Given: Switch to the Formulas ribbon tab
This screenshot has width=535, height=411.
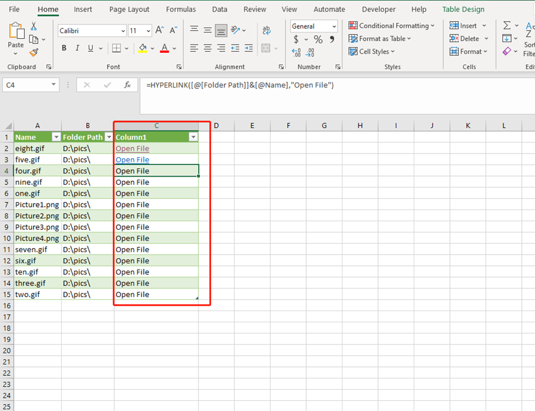Looking at the screenshot, I should click(x=181, y=10).
